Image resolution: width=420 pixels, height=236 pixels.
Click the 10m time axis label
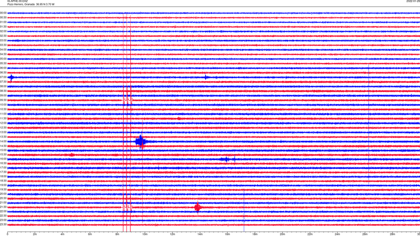[145, 234]
